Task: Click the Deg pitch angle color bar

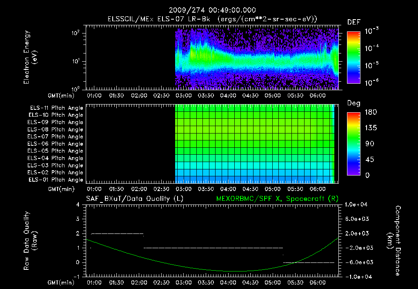Action: 354,144
